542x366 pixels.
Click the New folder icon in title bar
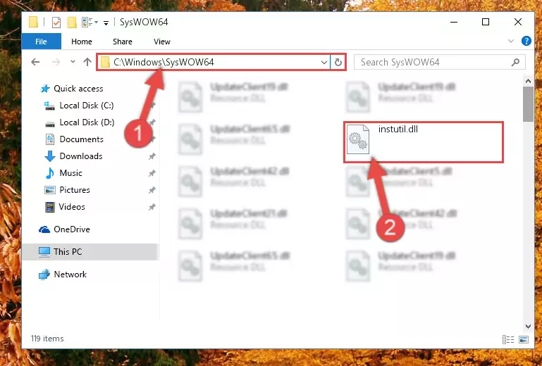coord(72,23)
